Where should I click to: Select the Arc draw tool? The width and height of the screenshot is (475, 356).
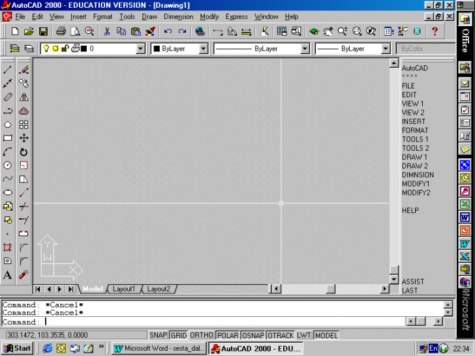click(8, 152)
